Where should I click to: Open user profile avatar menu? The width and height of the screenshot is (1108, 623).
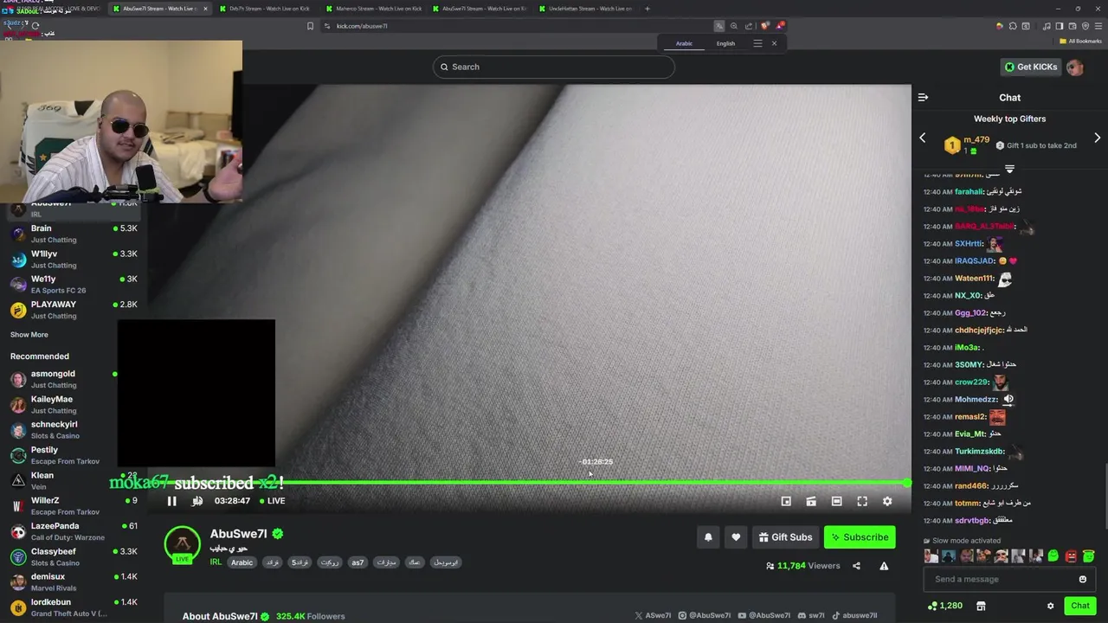click(1075, 67)
